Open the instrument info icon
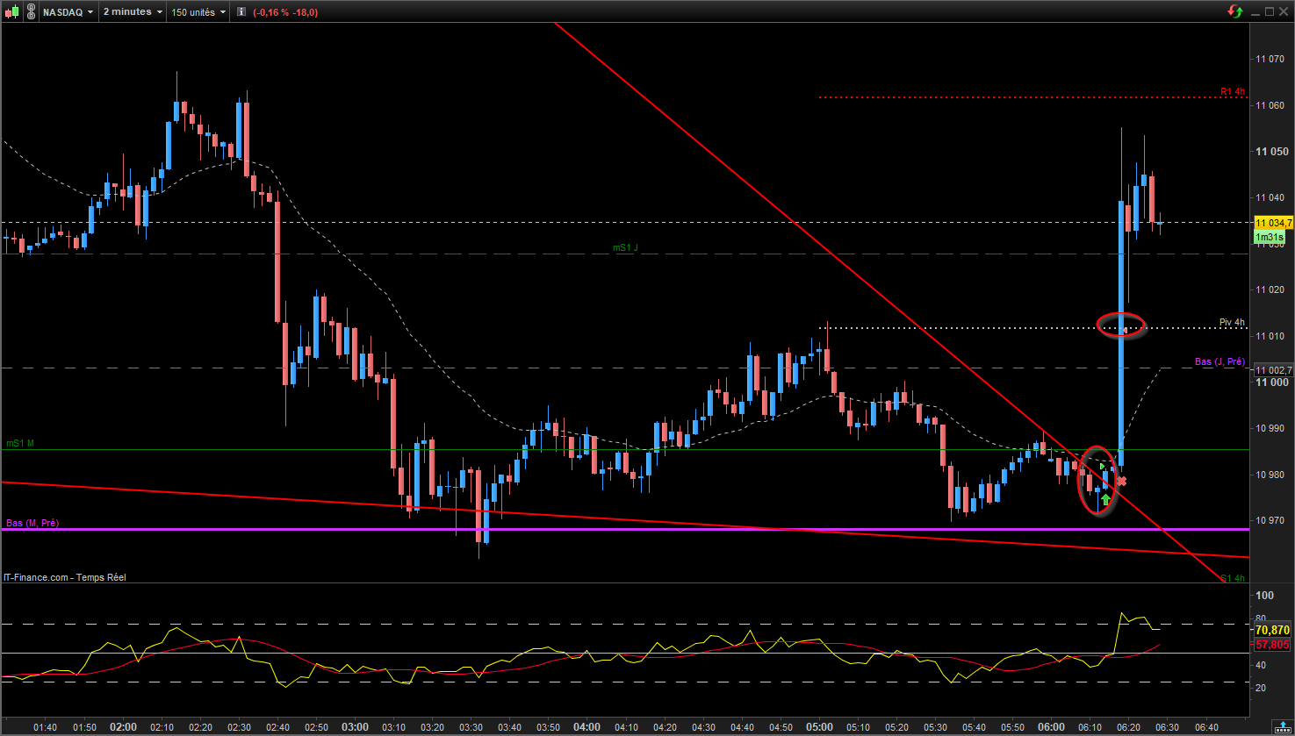This screenshot has width=1295, height=736. pos(241,12)
